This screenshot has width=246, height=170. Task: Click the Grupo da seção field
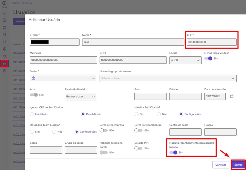pyautogui.click(x=81, y=150)
